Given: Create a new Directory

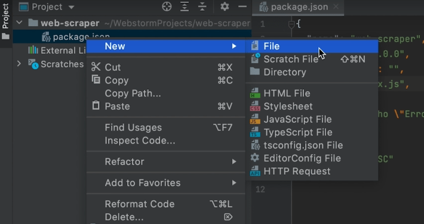Looking at the screenshot, I should [312, 72].
